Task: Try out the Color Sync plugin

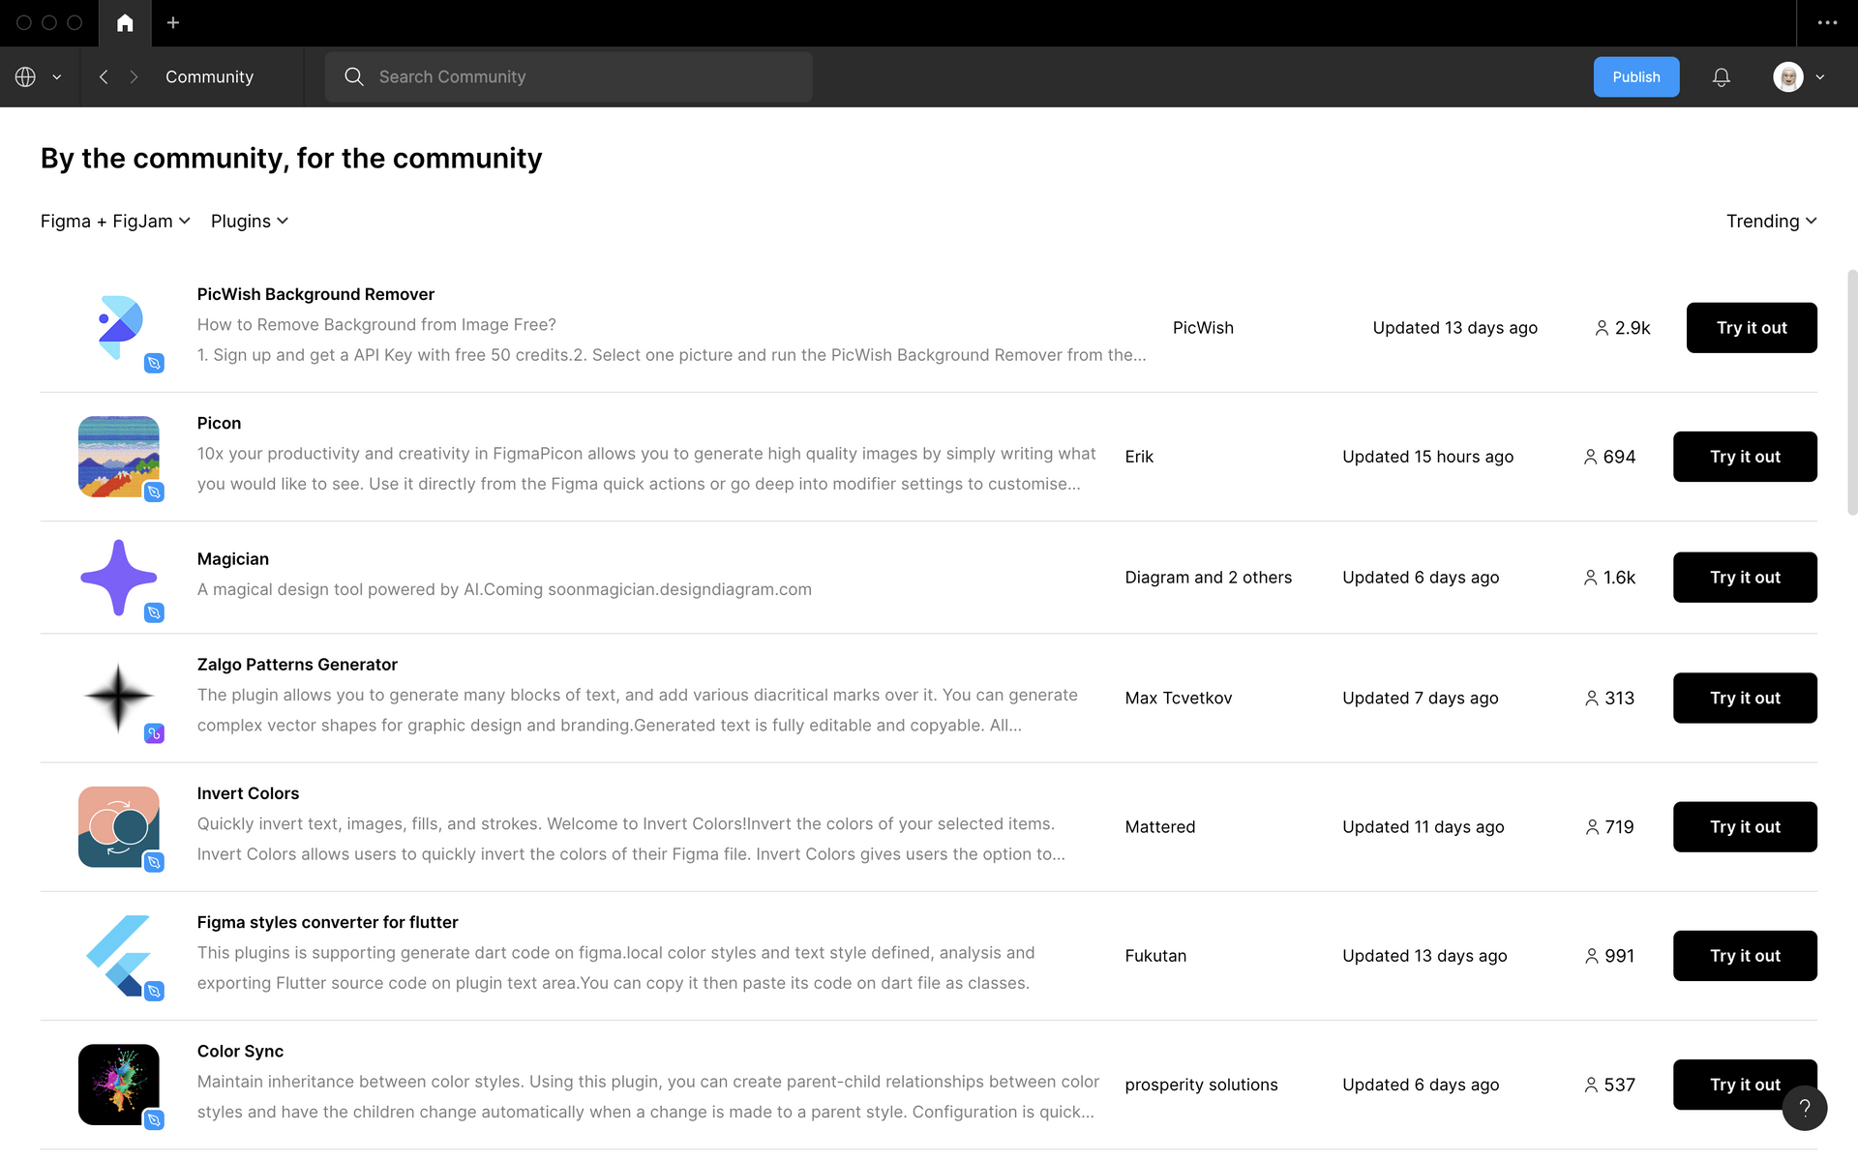Action: point(1745,1084)
